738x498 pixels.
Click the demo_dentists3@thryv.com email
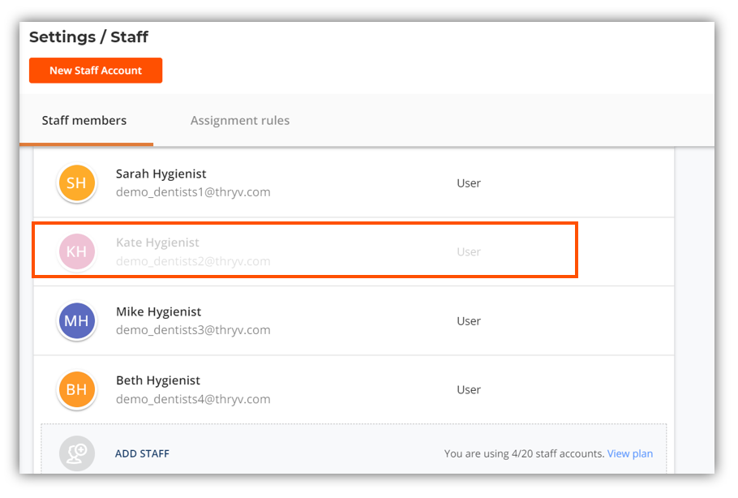(x=193, y=331)
